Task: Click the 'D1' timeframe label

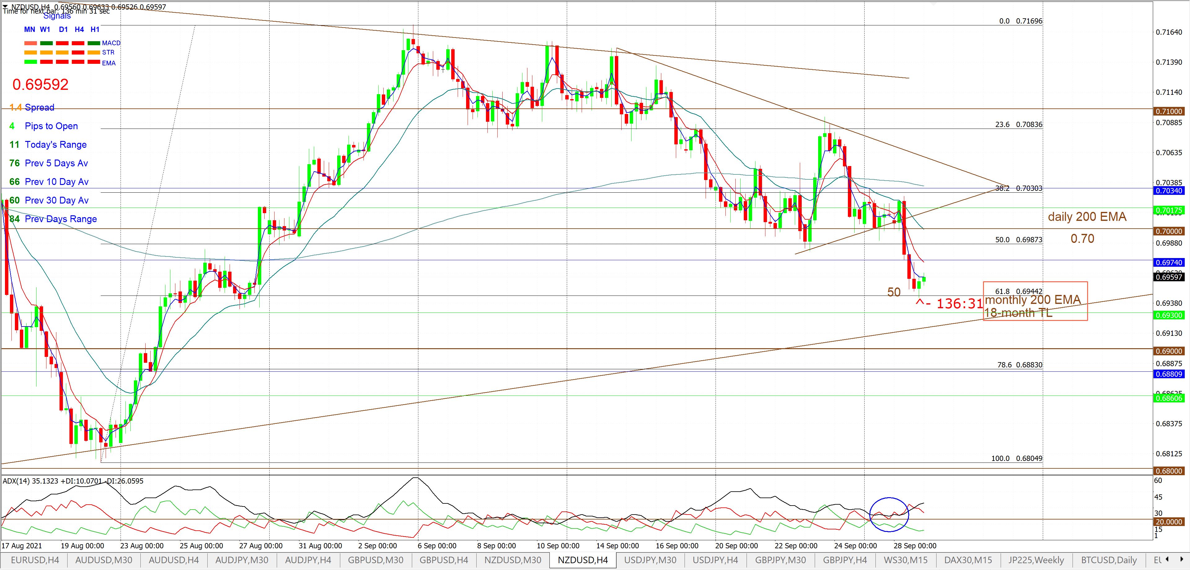Action: point(63,29)
